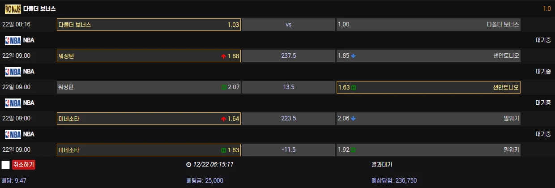Select 워싱턴 over bet at 1.88
The width and height of the screenshot is (555, 188).
point(149,56)
